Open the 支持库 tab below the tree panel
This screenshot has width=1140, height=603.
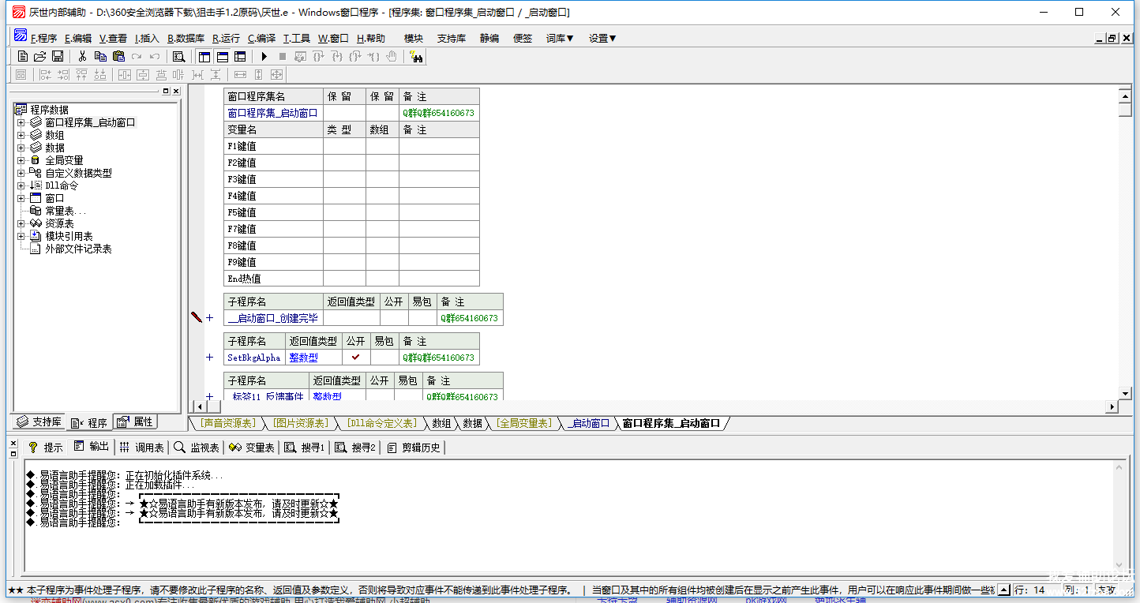(39, 422)
